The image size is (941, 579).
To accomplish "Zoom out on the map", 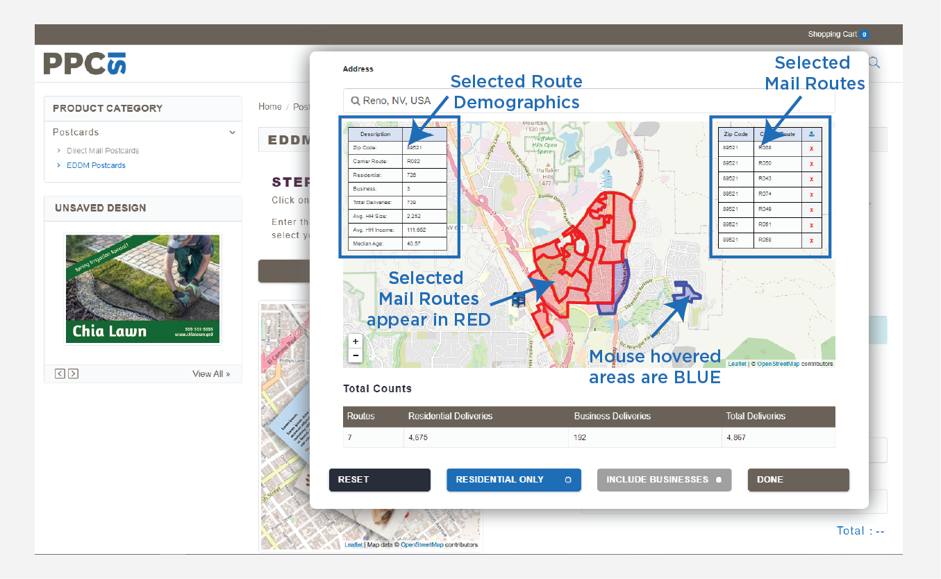I will click(x=356, y=355).
